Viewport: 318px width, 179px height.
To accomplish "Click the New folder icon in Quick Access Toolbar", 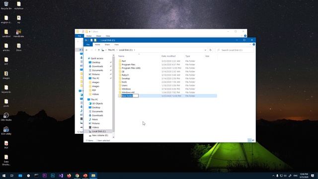I will [x=95, y=40].
